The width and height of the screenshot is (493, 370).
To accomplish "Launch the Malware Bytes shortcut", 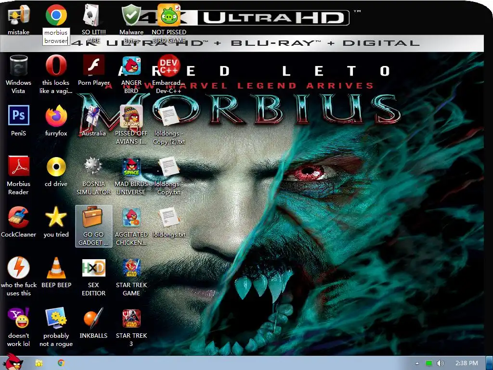I will coord(131,14).
